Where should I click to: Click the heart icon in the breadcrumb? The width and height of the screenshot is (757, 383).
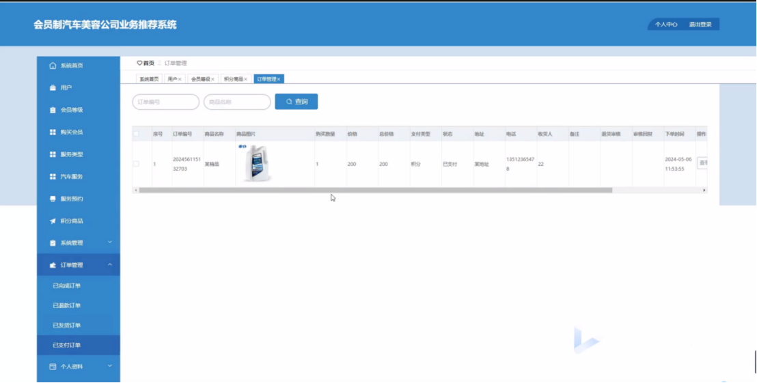[139, 63]
